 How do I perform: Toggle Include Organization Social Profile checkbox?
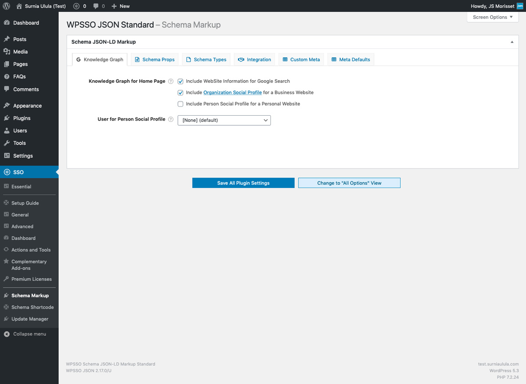click(180, 93)
